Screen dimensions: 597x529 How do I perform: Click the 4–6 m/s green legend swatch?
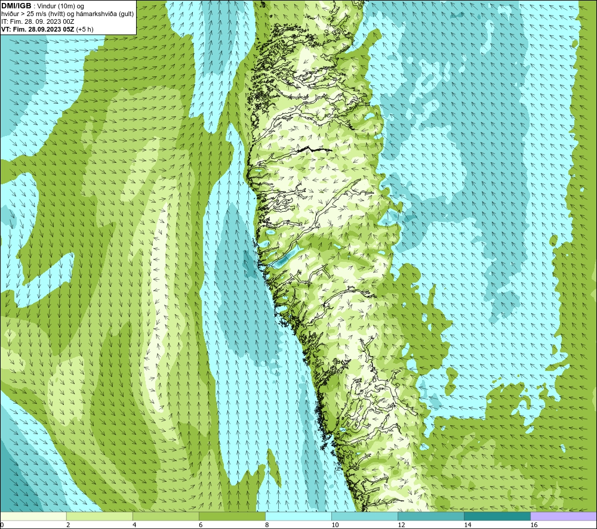166,516
